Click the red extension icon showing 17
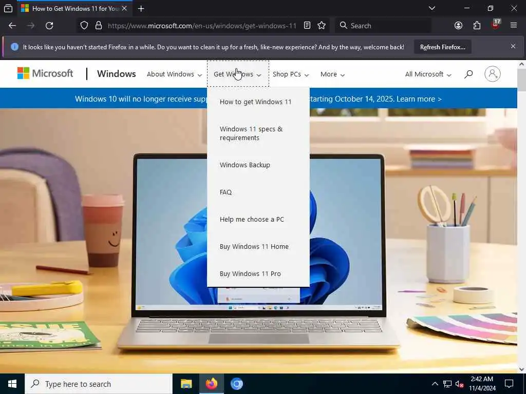526x394 pixels. (496, 25)
